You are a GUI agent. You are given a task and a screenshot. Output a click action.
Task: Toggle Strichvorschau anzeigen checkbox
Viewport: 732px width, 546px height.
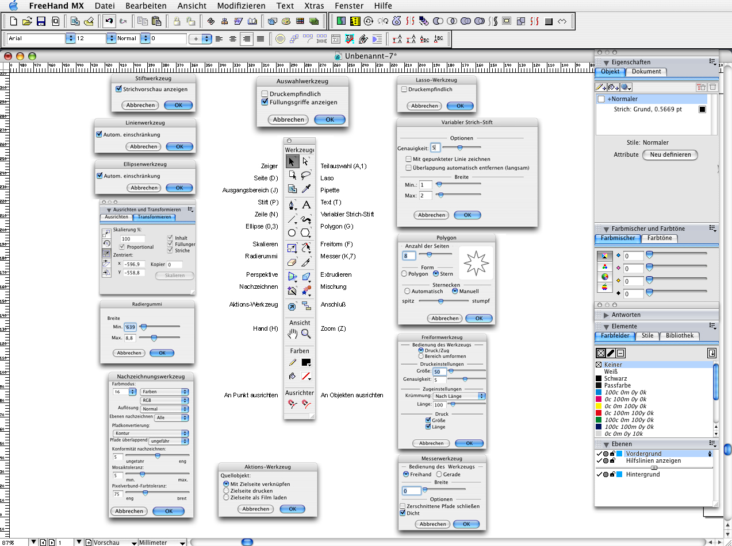(119, 89)
